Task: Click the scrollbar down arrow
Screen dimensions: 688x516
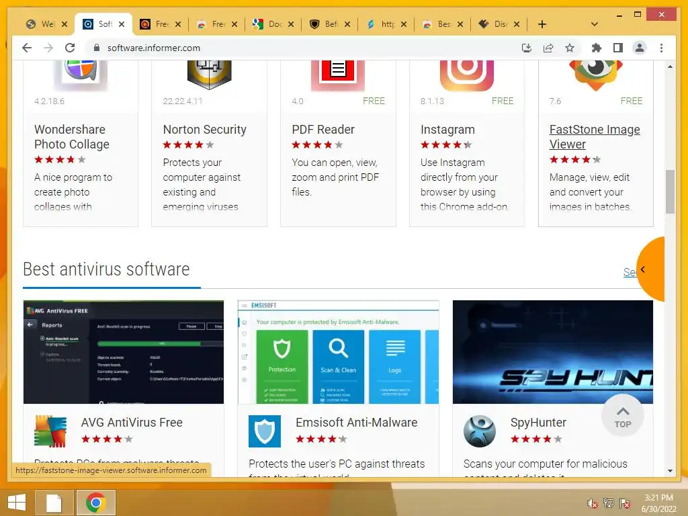Action: pyautogui.click(x=670, y=471)
